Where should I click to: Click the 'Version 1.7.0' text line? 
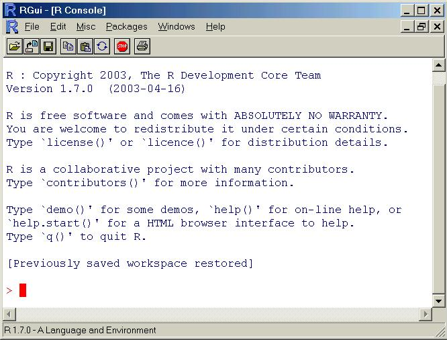tap(95, 89)
